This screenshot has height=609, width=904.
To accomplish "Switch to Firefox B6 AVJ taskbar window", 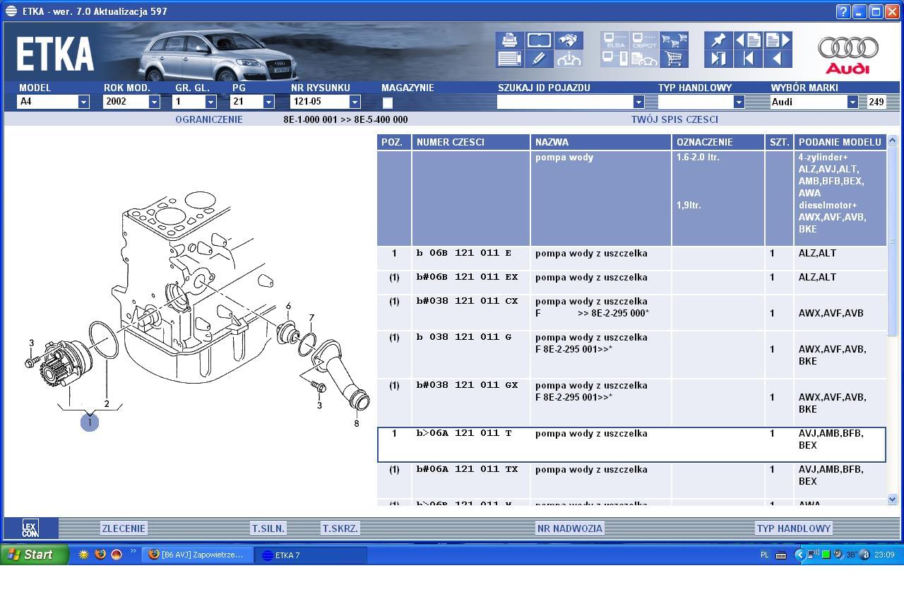I will [197, 555].
